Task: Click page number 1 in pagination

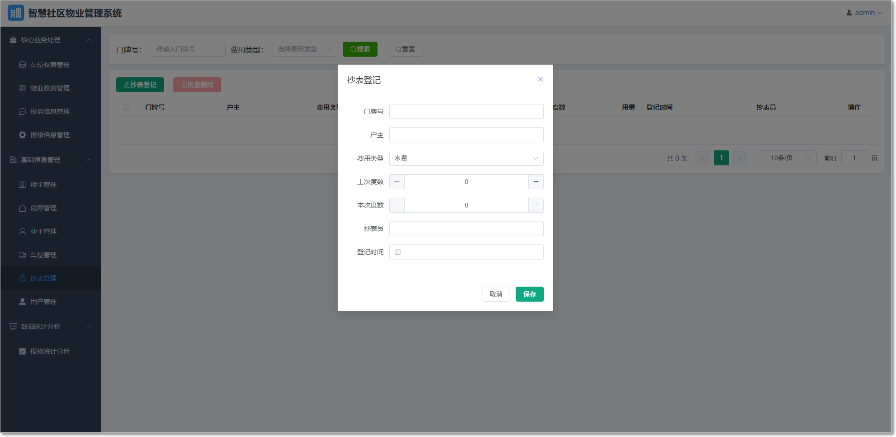Action: click(x=721, y=158)
